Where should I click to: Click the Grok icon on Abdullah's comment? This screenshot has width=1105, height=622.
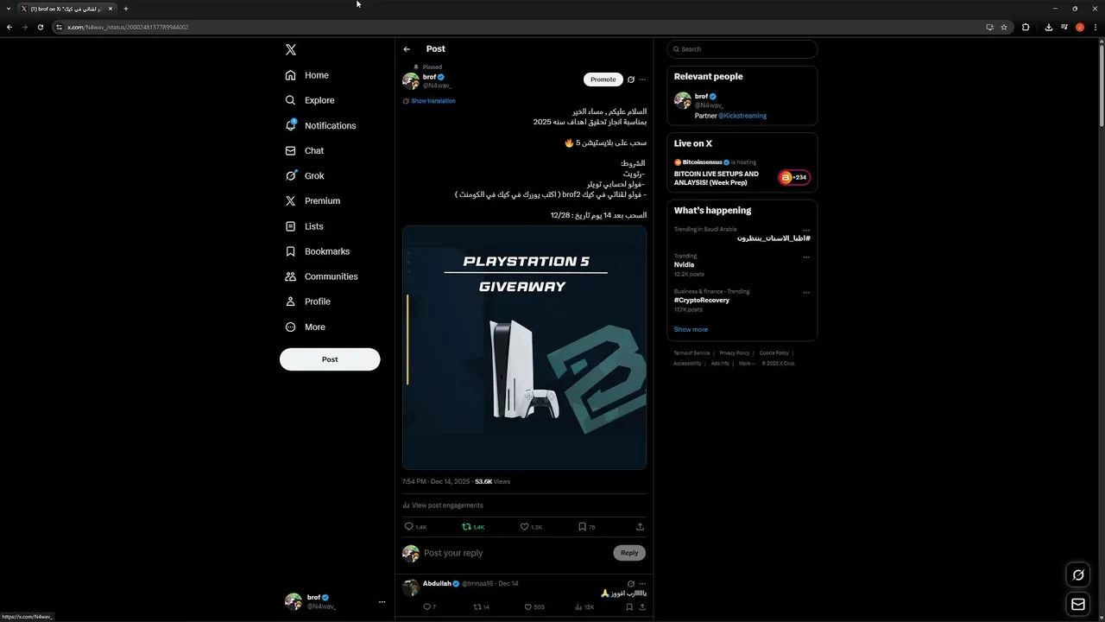click(631, 584)
